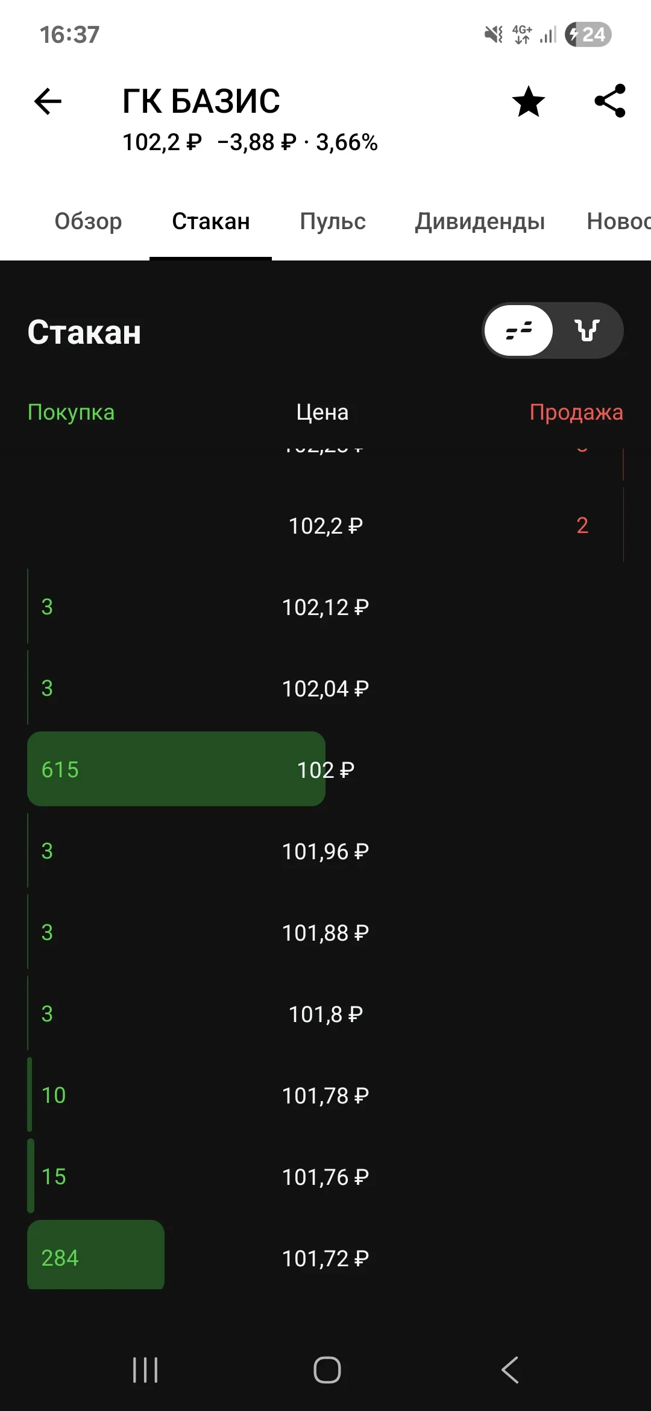Tap the battery indicator in status bar
The height and width of the screenshot is (1411, 651).
(588, 34)
